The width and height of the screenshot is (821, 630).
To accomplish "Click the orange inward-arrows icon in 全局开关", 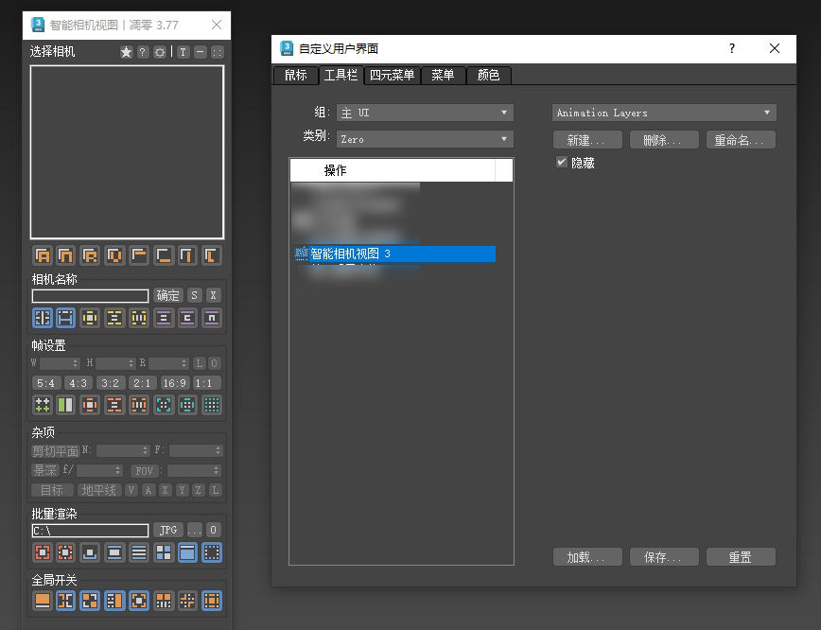I will tap(187, 601).
